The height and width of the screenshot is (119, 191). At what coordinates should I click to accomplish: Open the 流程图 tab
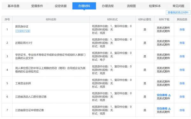pyautogui.click(x=131, y=6)
